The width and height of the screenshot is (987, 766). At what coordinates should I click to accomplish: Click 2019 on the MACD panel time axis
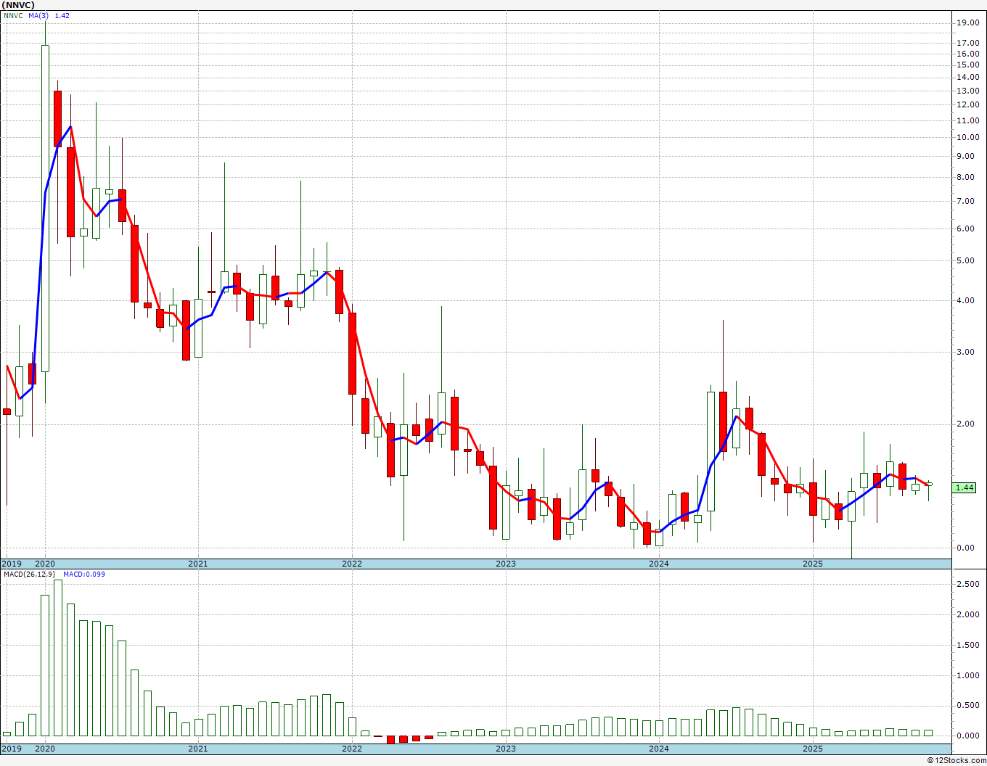pyautogui.click(x=12, y=749)
